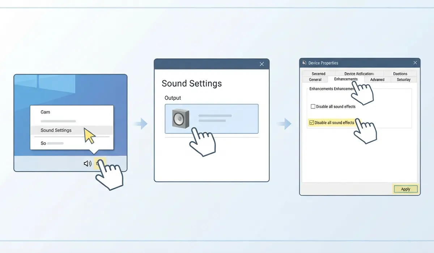Image resolution: width=434 pixels, height=253 pixels.
Task: Click the taskbar speaker volume icon
Action: pos(88,164)
